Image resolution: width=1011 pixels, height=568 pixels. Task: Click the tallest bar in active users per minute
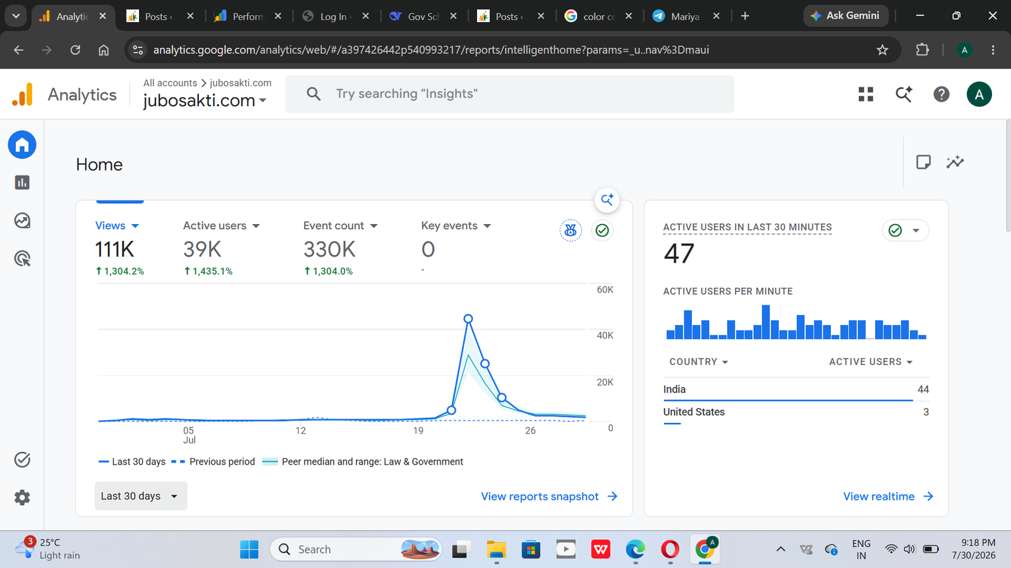pyautogui.click(x=766, y=322)
